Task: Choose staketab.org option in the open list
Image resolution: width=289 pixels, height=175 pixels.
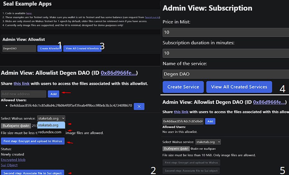Action: [51, 125]
